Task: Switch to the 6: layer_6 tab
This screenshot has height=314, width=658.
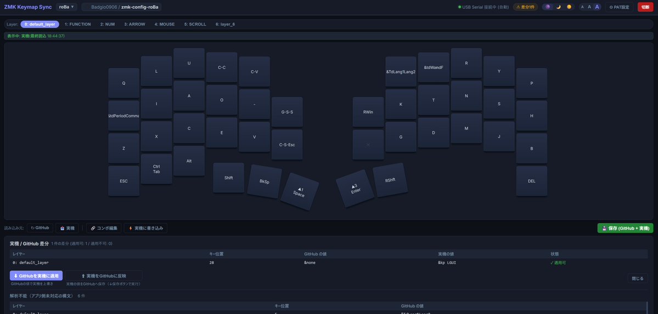Action: pyautogui.click(x=226, y=24)
